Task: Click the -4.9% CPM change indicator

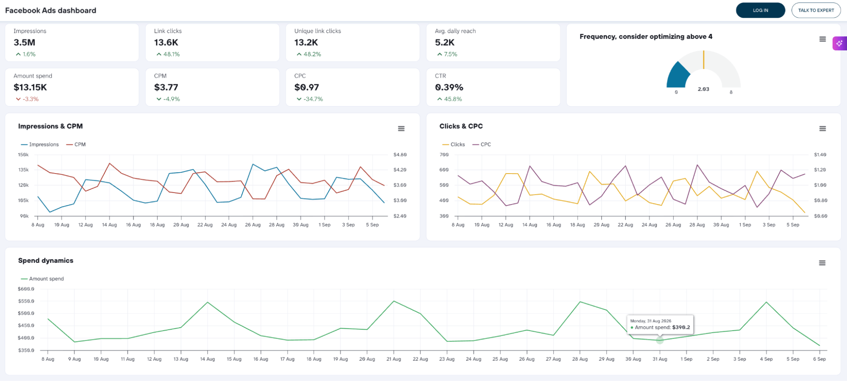Action: coord(168,99)
